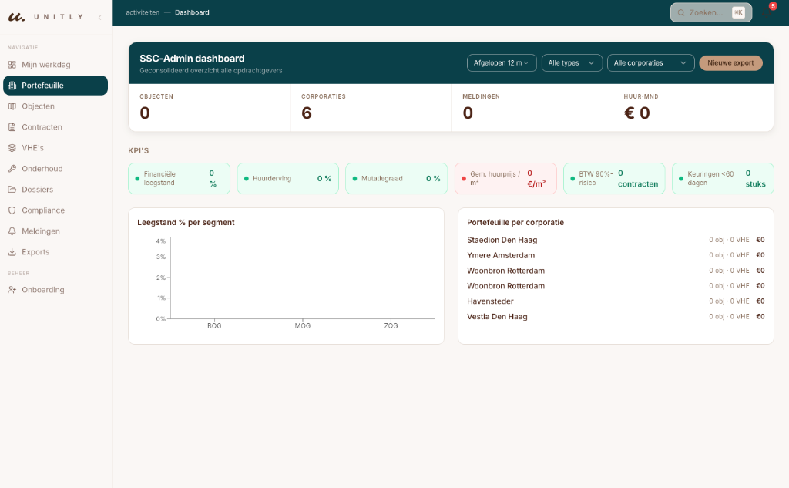Click the Portefeuille per corporatie heading
The width and height of the screenshot is (789, 488).
pyautogui.click(x=515, y=223)
